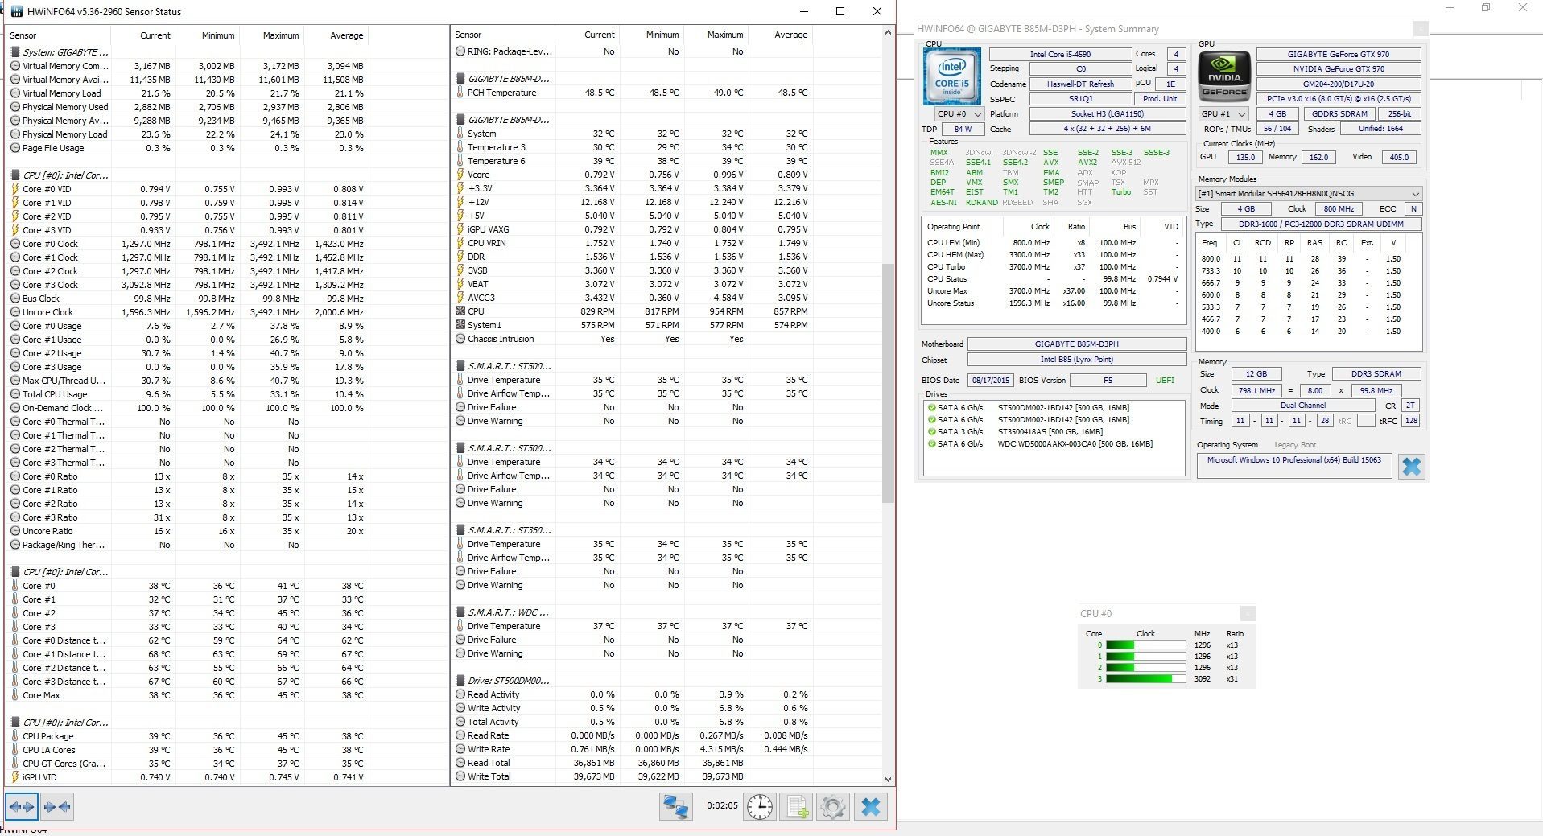Click SATA 3 Gb/s ST3500418AS drive check

tap(931, 431)
